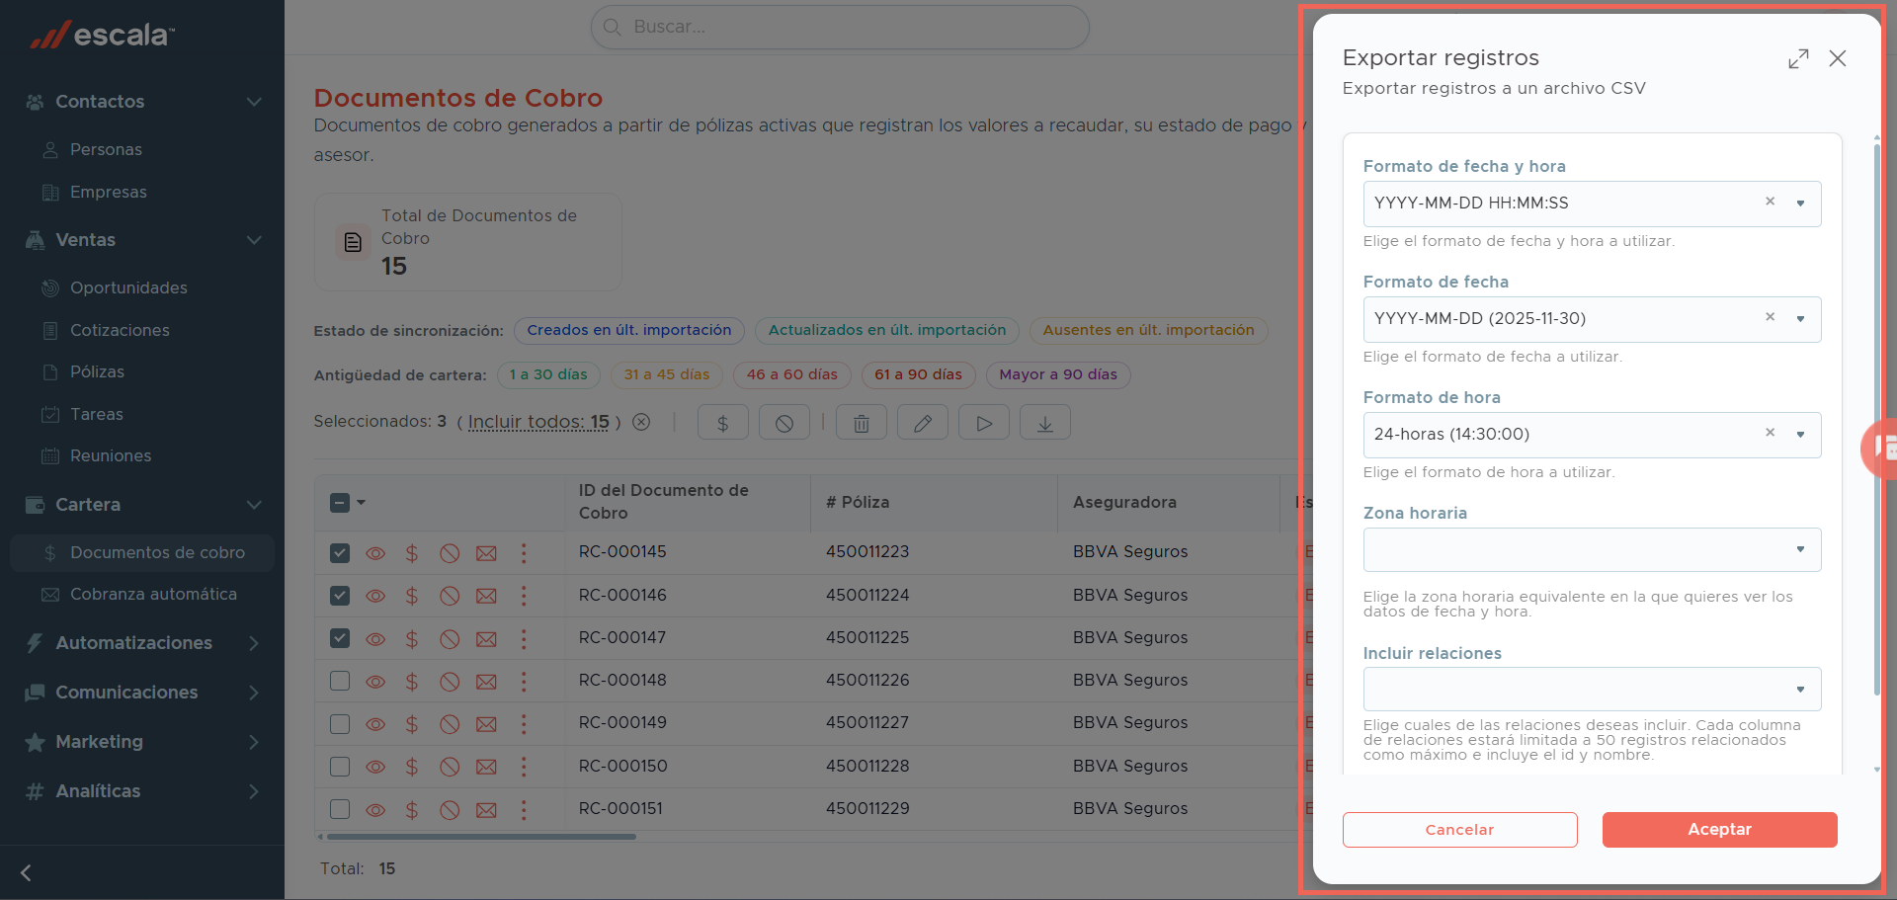The width and height of the screenshot is (1897, 900).
Task: Click the play run toolbar icon
Action: pos(984,423)
